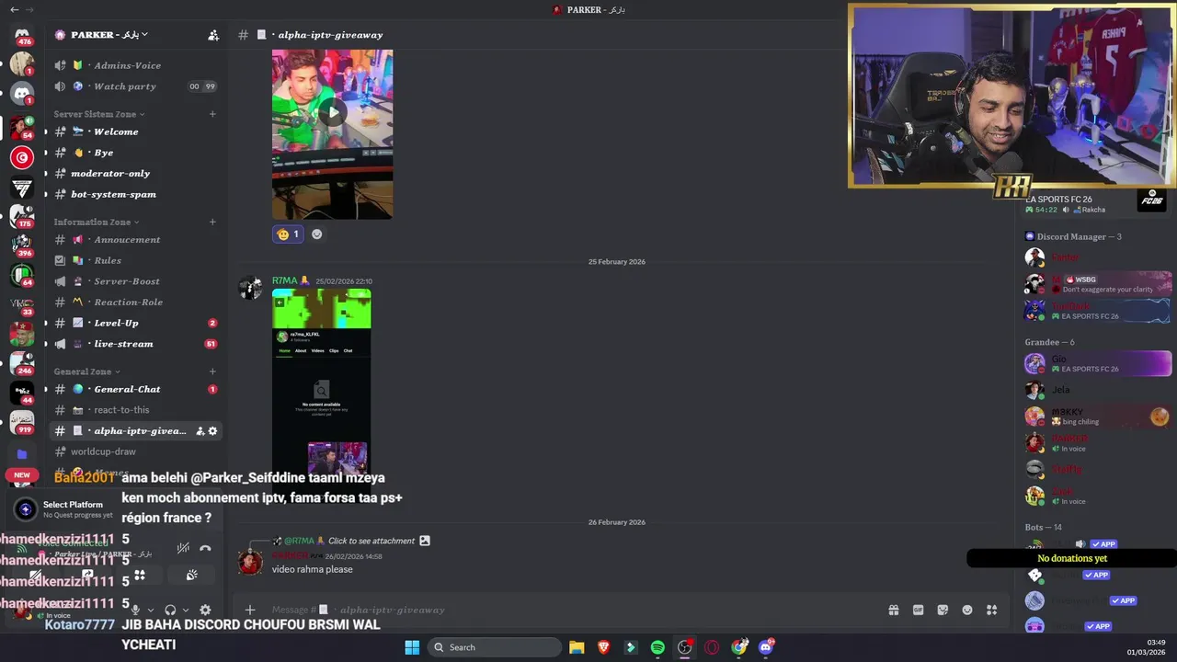Image resolution: width=1177 pixels, height=662 pixels.
Task: Open the Tunisia flag server icon
Action: tap(22, 157)
